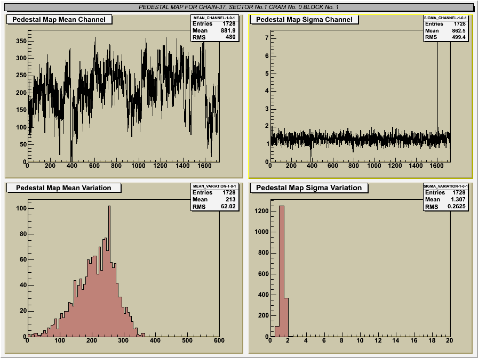Click the RMS value 62.02
The width and height of the screenshot is (478, 358).
point(228,206)
